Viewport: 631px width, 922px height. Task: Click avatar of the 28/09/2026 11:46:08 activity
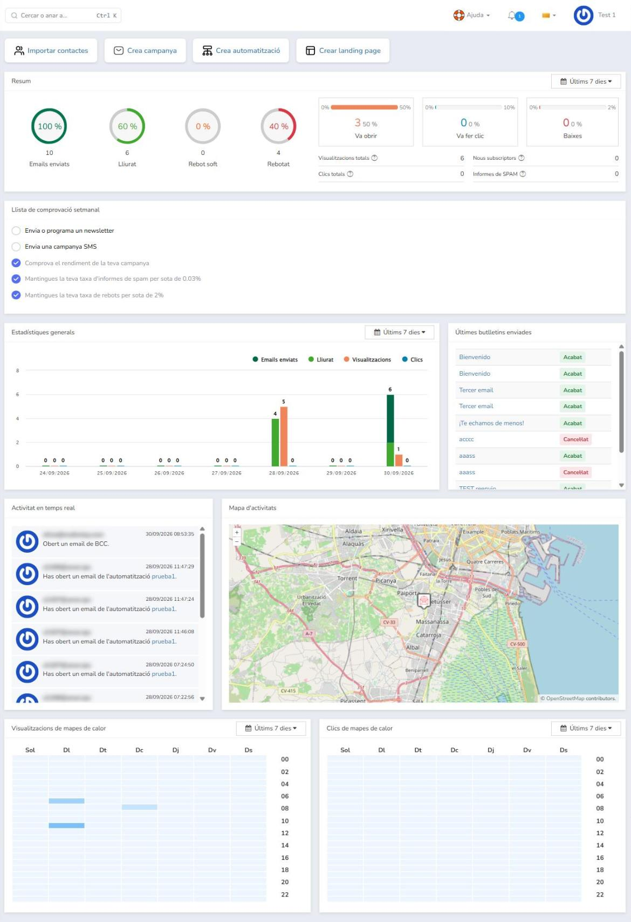tap(27, 639)
